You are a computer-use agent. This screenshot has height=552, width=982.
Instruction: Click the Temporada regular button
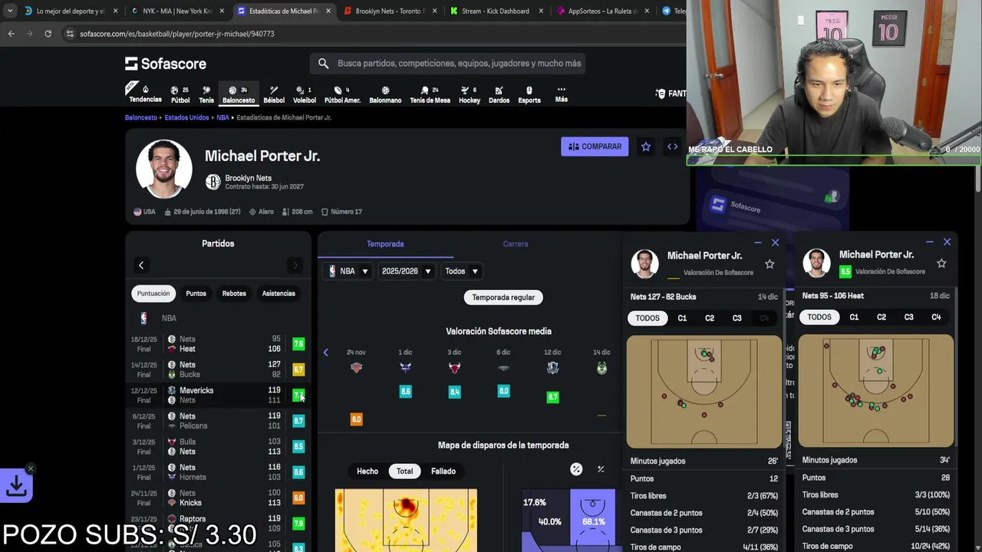(x=503, y=297)
